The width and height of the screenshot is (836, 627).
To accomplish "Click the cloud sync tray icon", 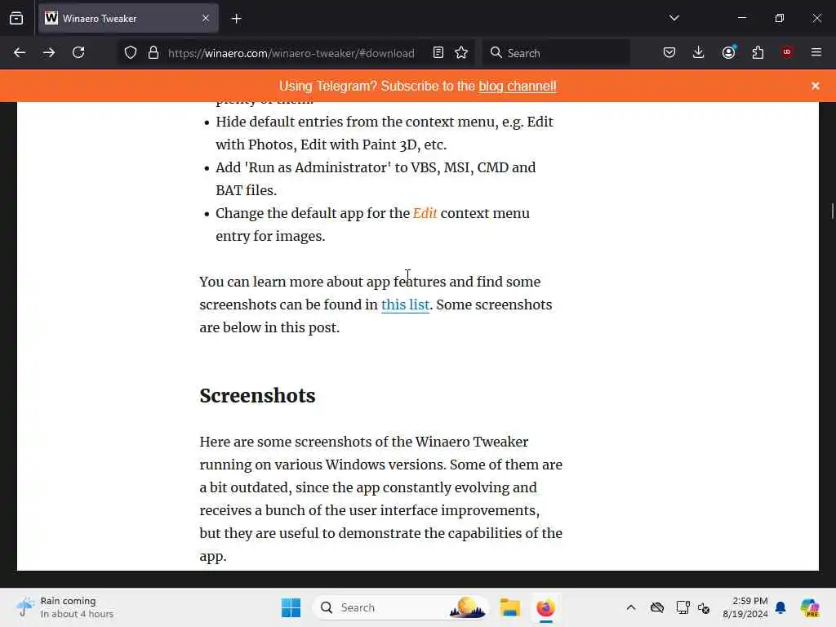I will pyautogui.click(x=657, y=607).
